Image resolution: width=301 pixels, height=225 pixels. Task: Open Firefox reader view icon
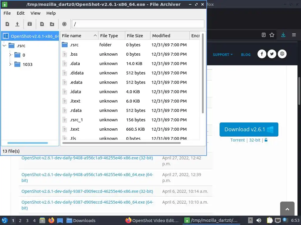point(264,35)
